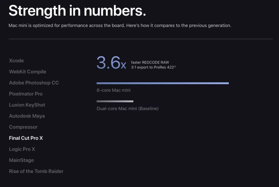
Task: Click the "Strength in numbers." heading
Action: [77, 11]
